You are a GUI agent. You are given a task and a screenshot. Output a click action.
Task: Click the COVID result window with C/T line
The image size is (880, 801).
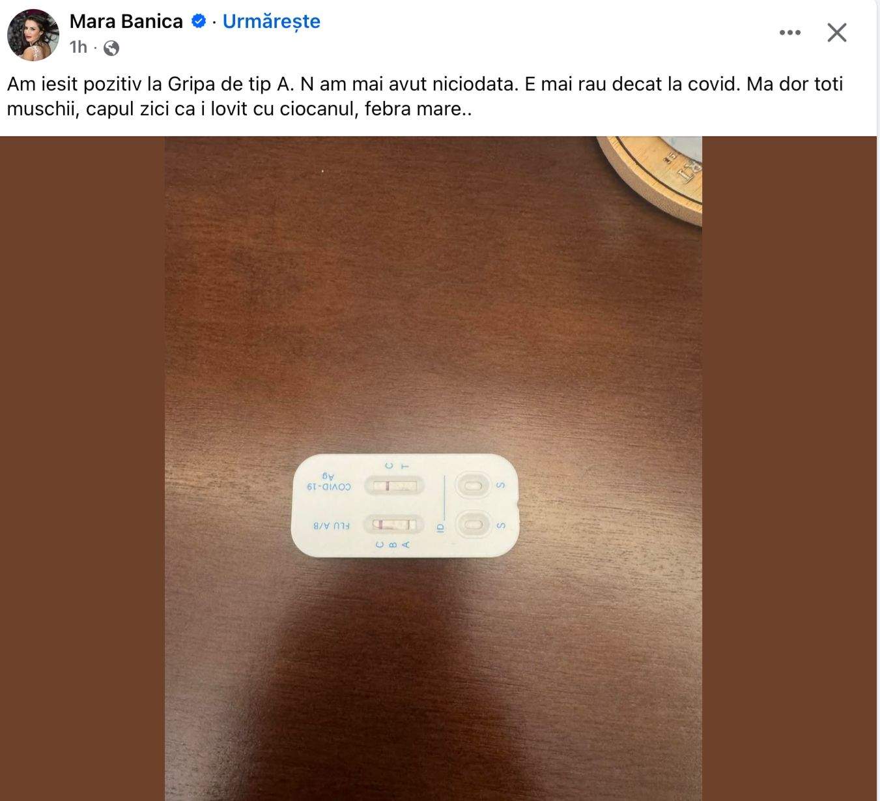tap(393, 486)
